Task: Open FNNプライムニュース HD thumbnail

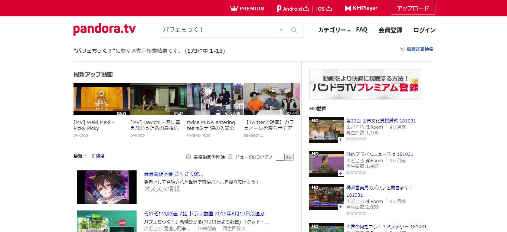Action: pos(327,164)
